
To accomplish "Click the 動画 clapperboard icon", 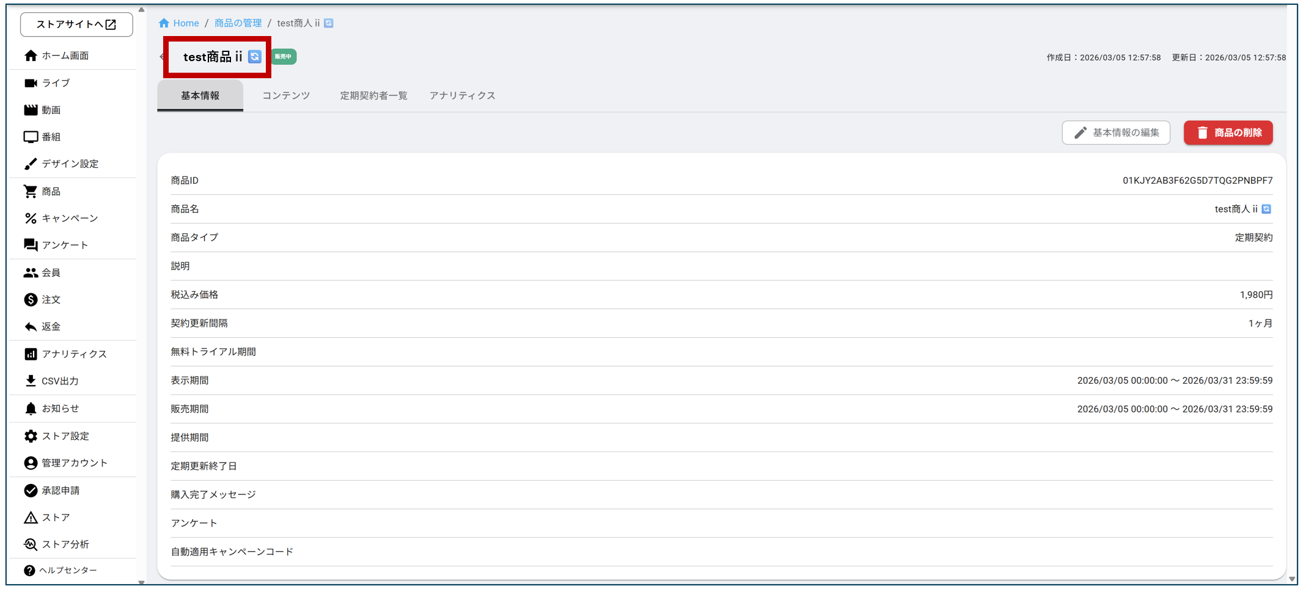I will pyautogui.click(x=31, y=110).
